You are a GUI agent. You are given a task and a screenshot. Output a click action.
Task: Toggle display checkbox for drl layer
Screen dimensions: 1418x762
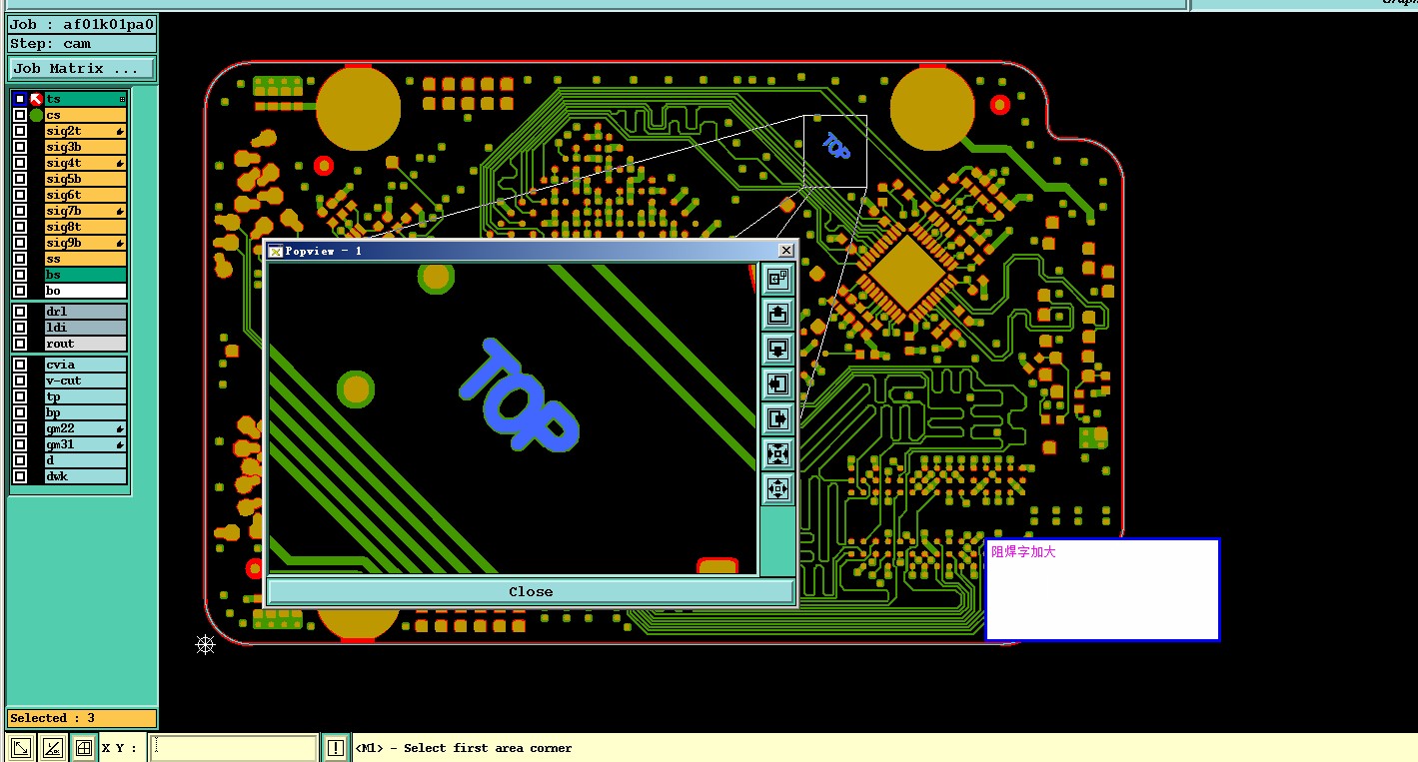(x=20, y=312)
